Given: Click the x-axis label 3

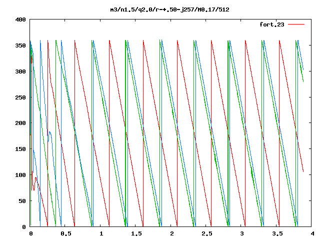Looking at the screenshot, I should coord(242,233).
